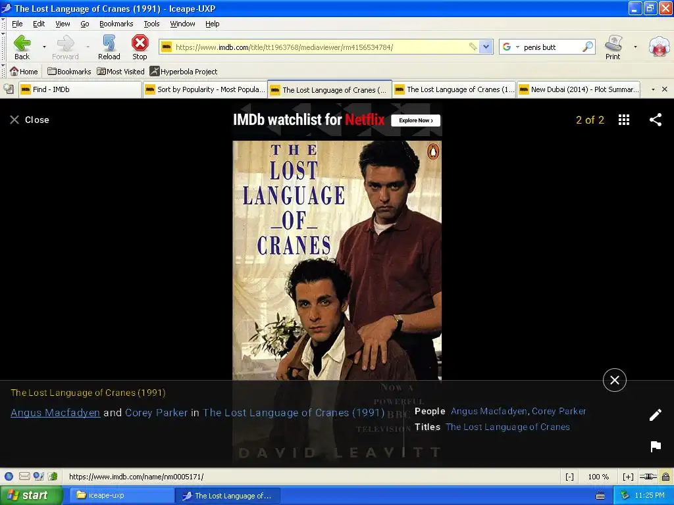The image size is (674, 505).
Task: Open the File menu
Action: (x=17, y=24)
